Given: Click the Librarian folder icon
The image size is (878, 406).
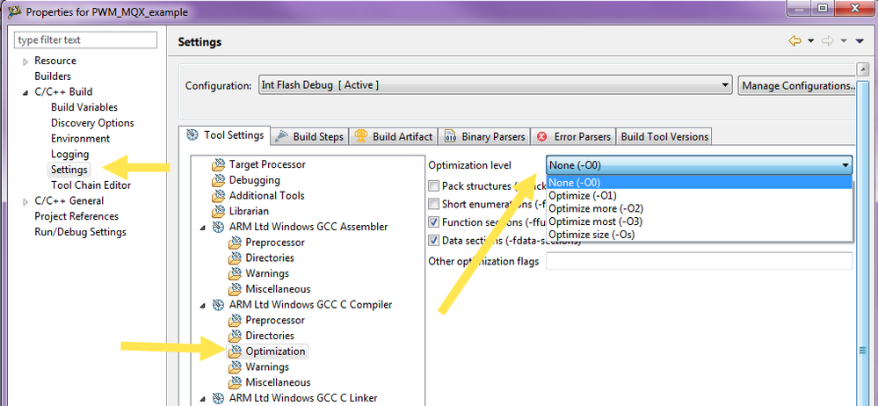Looking at the screenshot, I should 218,212.
